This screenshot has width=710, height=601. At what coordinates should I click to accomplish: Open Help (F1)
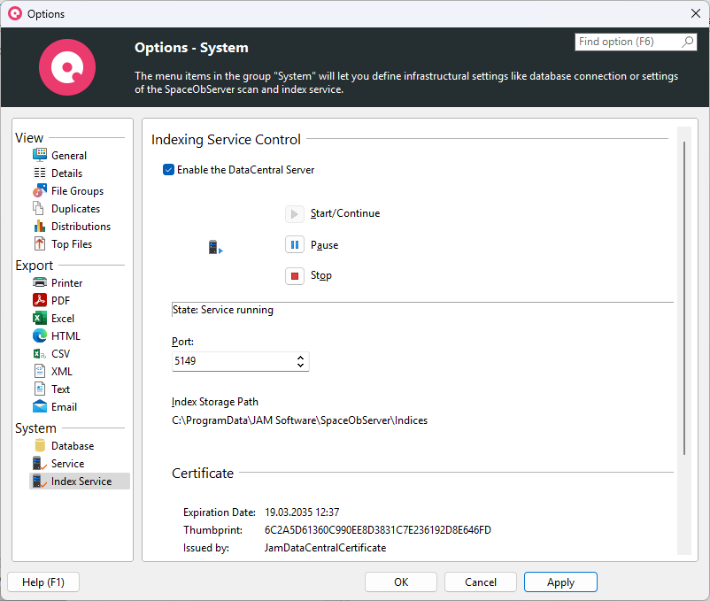point(43,582)
